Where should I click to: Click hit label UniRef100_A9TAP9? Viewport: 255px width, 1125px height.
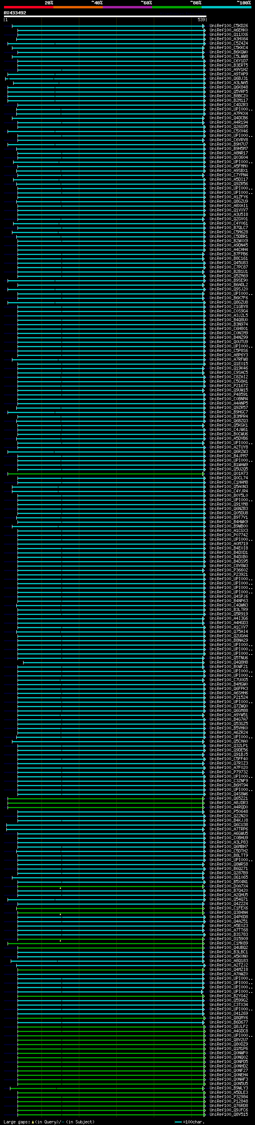[229, 74]
